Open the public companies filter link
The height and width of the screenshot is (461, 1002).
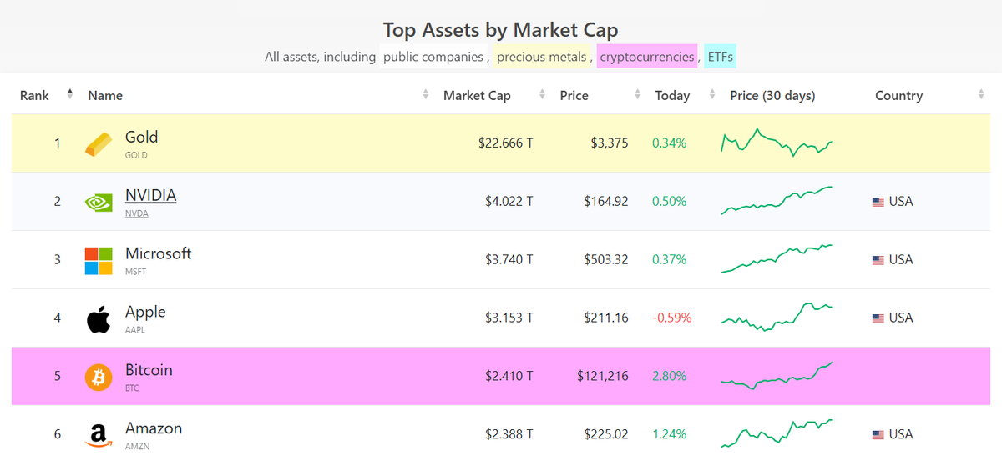[x=433, y=57]
